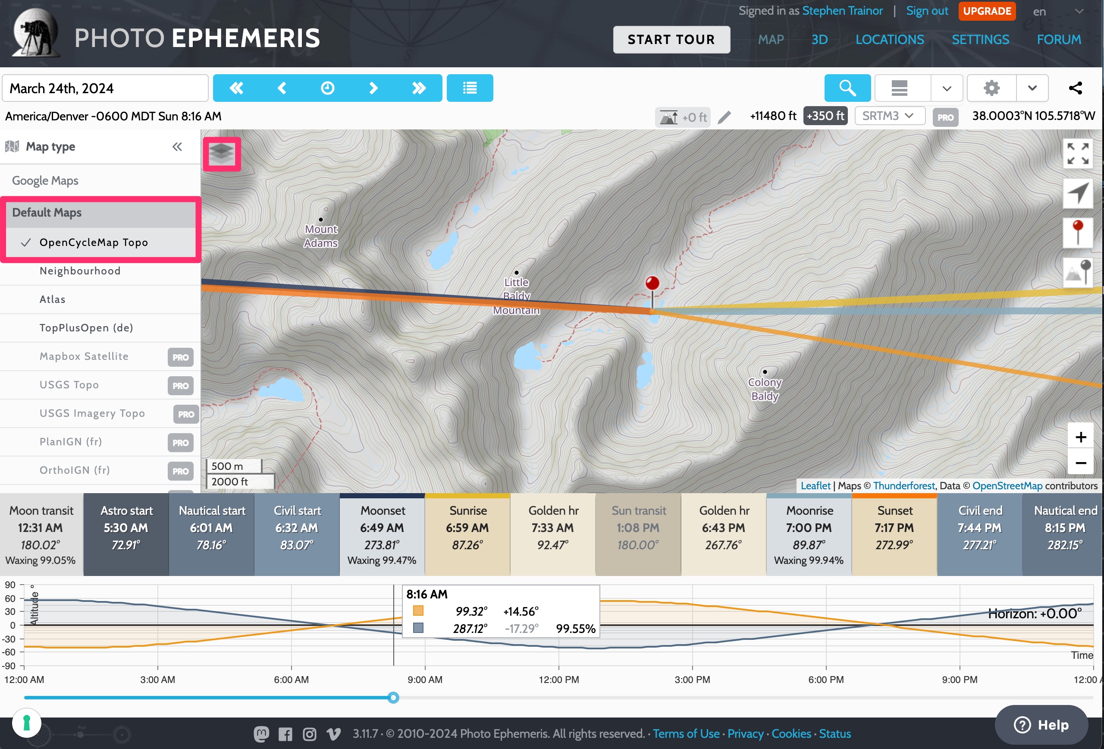Image resolution: width=1104 pixels, height=749 pixels.
Task: Go to the MAP menu
Action: click(x=771, y=39)
